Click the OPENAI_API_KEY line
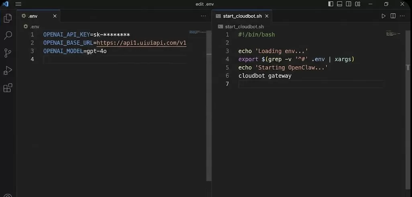This screenshot has width=412, height=197. tap(87, 34)
